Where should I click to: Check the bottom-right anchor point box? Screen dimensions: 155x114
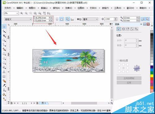(x=128, y=71)
